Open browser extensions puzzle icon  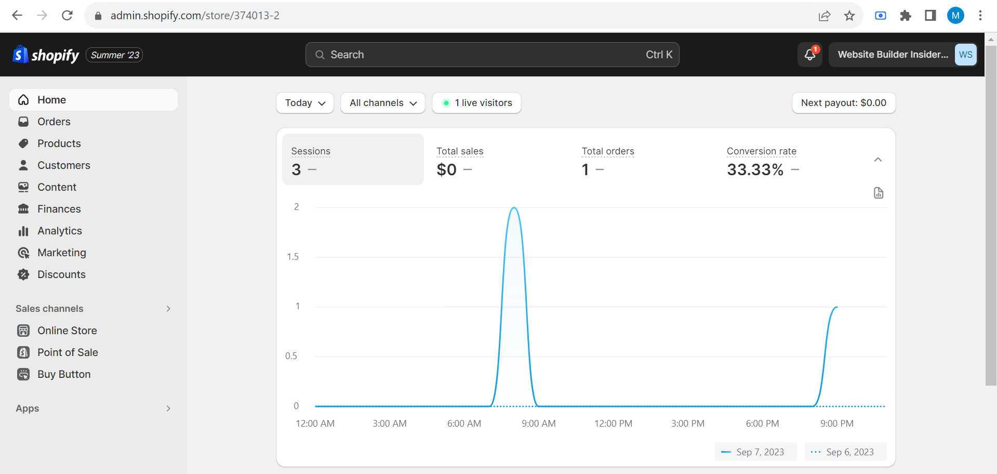(905, 16)
